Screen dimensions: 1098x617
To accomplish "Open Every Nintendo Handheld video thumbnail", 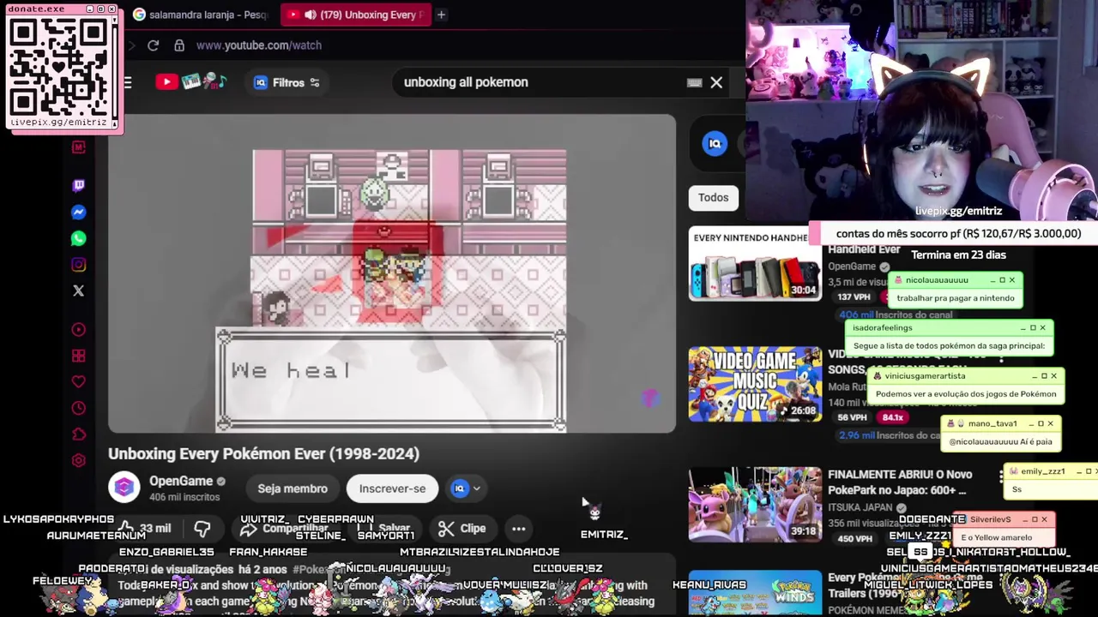I will 755,263.
